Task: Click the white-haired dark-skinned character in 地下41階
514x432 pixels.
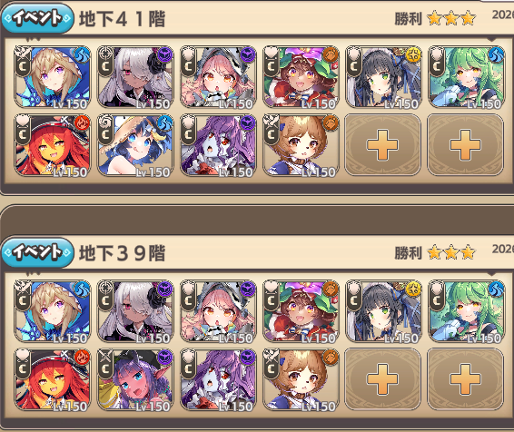Action: [135, 77]
